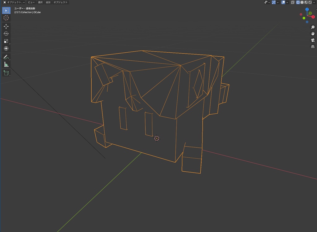Toggle viewport overlays display
This screenshot has width=317, height=232.
tap(283, 2)
